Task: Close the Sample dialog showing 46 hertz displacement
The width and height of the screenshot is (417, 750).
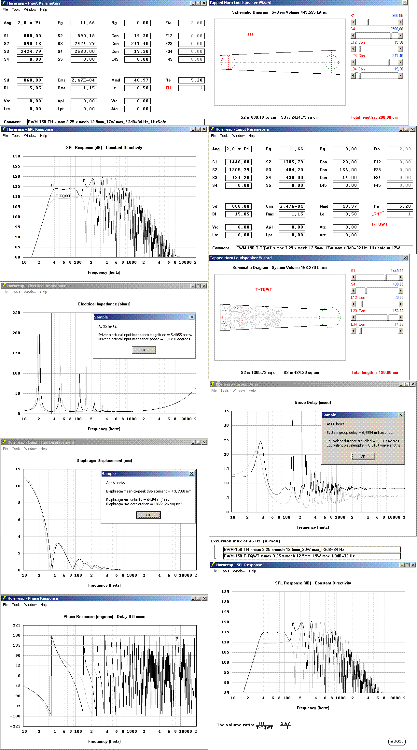Action: [192, 474]
